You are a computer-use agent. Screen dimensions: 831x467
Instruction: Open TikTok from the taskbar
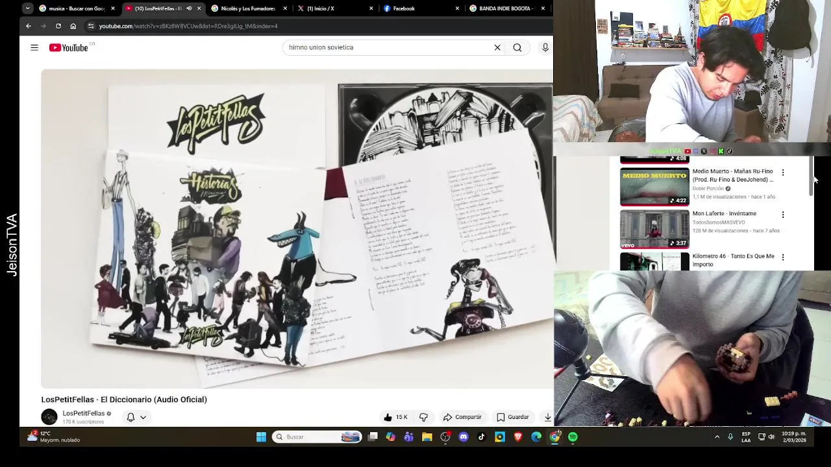coord(482,437)
